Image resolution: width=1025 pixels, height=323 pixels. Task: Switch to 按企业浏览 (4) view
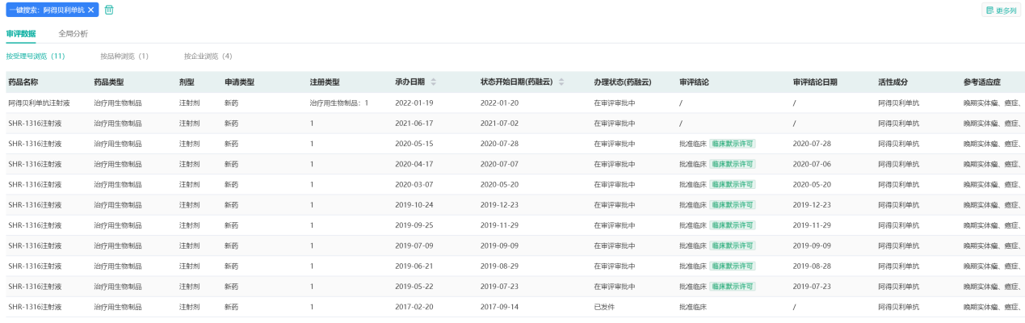208,57
